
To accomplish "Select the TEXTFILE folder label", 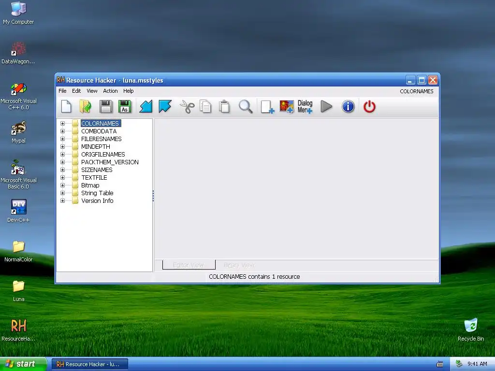I will click(94, 178).
